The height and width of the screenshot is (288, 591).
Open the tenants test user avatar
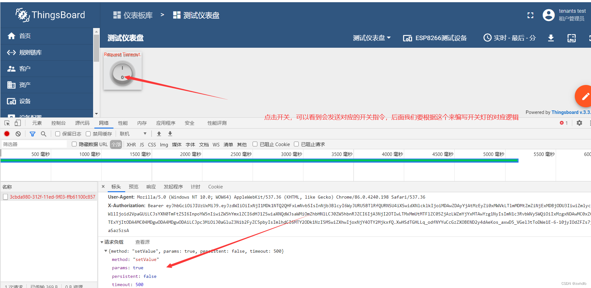549,15
